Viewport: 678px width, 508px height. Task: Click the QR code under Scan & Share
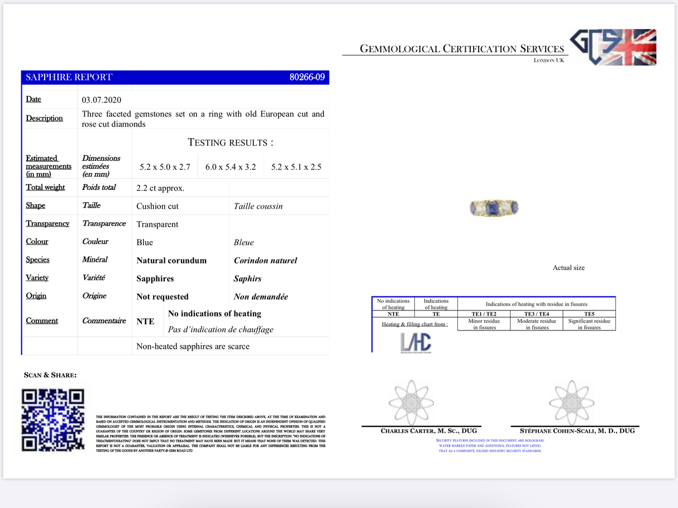coord(52,420)
